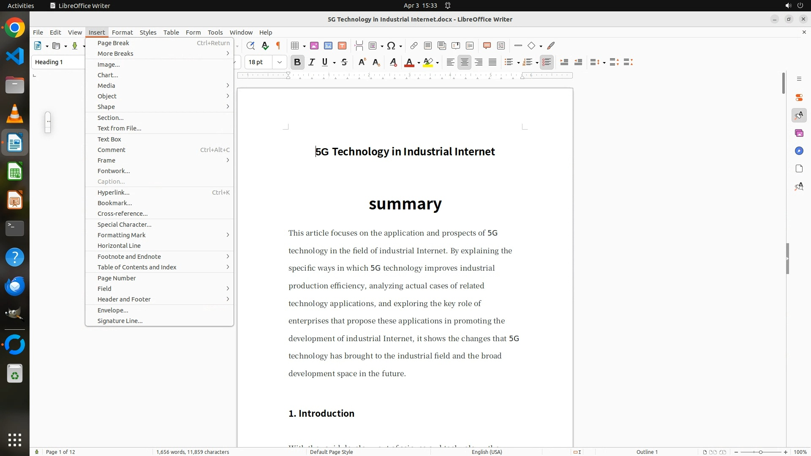Click the Insert Chart toolbar icon
Viewport: 811px width, 456px height.
click(328, 46)
